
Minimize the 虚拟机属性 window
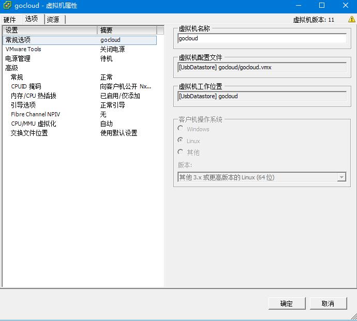point(299,5)
